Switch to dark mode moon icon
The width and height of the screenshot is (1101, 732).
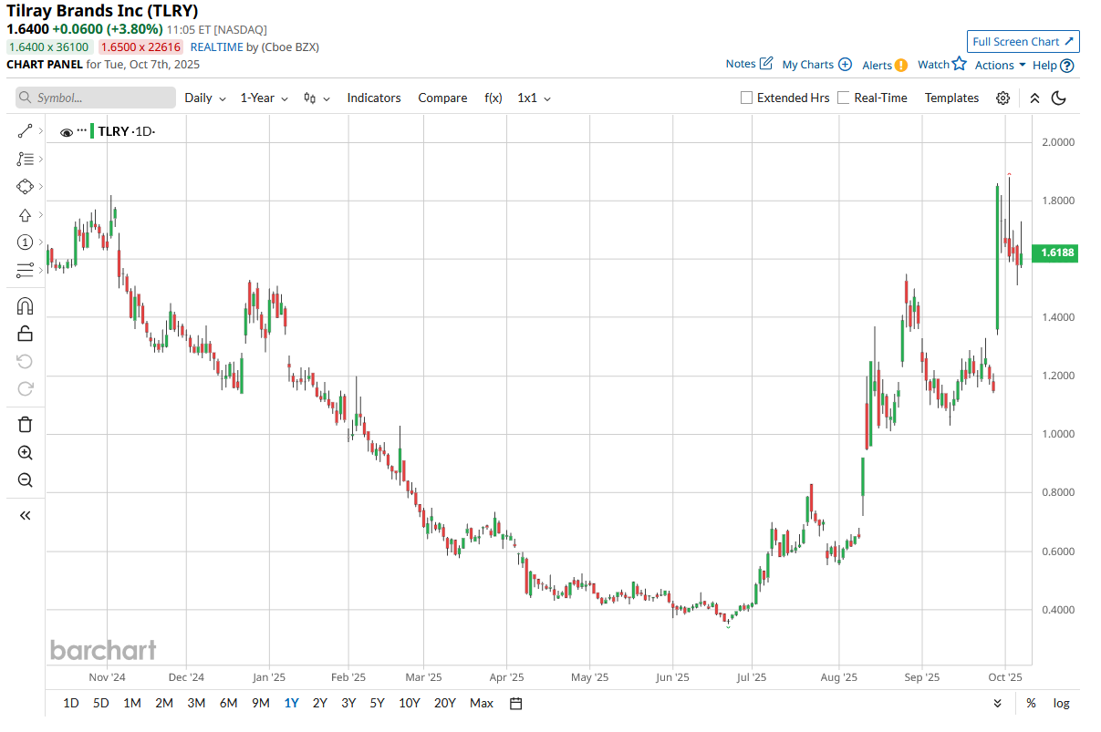click(x=1059, y=98)
